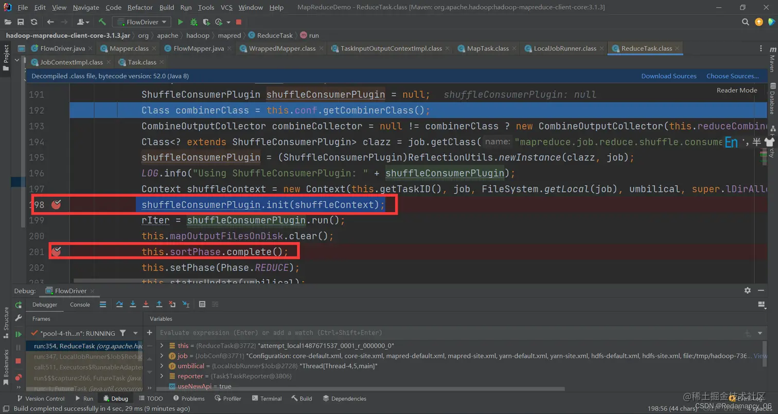Rerun FlowDriver in Debug panel

[19, 305]
